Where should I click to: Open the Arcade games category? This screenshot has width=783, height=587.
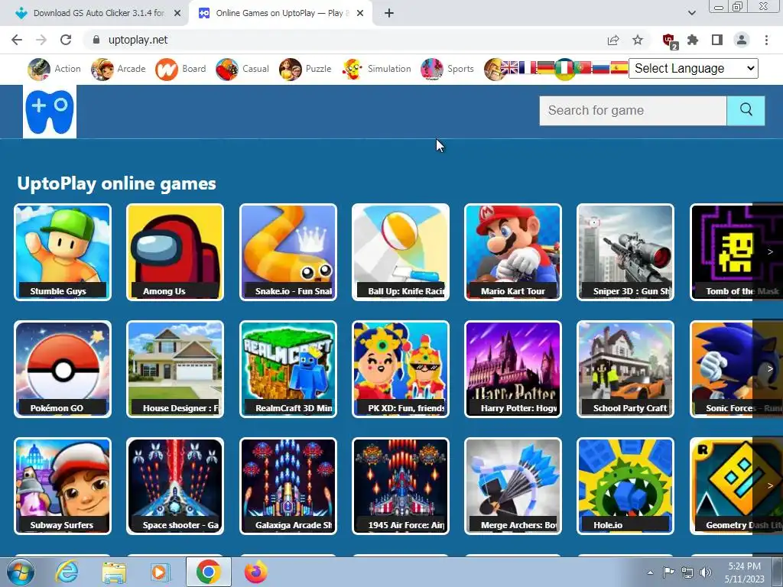(119, 69)
